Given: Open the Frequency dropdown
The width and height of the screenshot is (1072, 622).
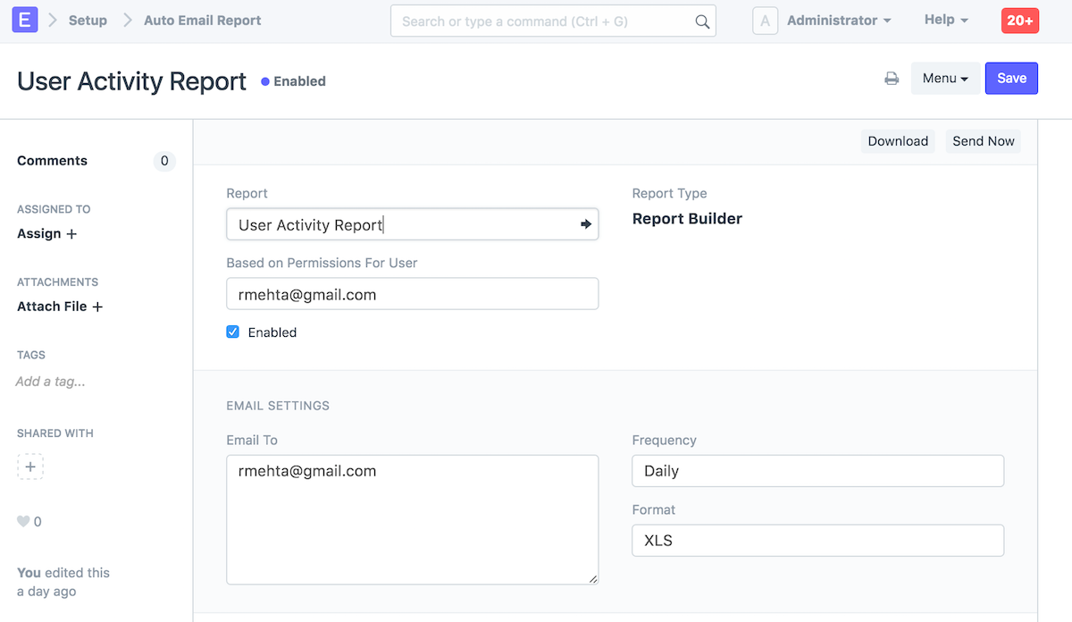Looking at the screenshot, I should [817, 471].
